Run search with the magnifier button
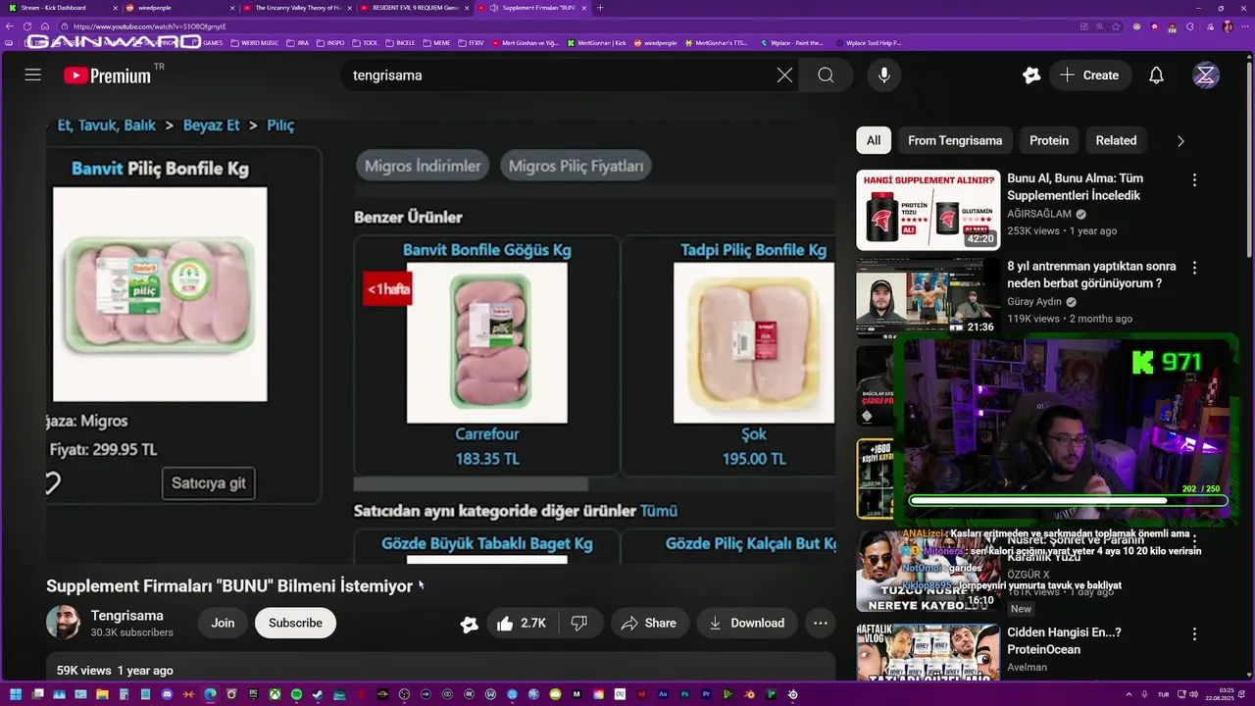 (826, 76)
